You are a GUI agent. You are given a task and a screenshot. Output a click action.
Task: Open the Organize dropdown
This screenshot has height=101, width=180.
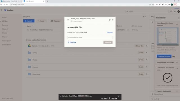pos(56,21)
